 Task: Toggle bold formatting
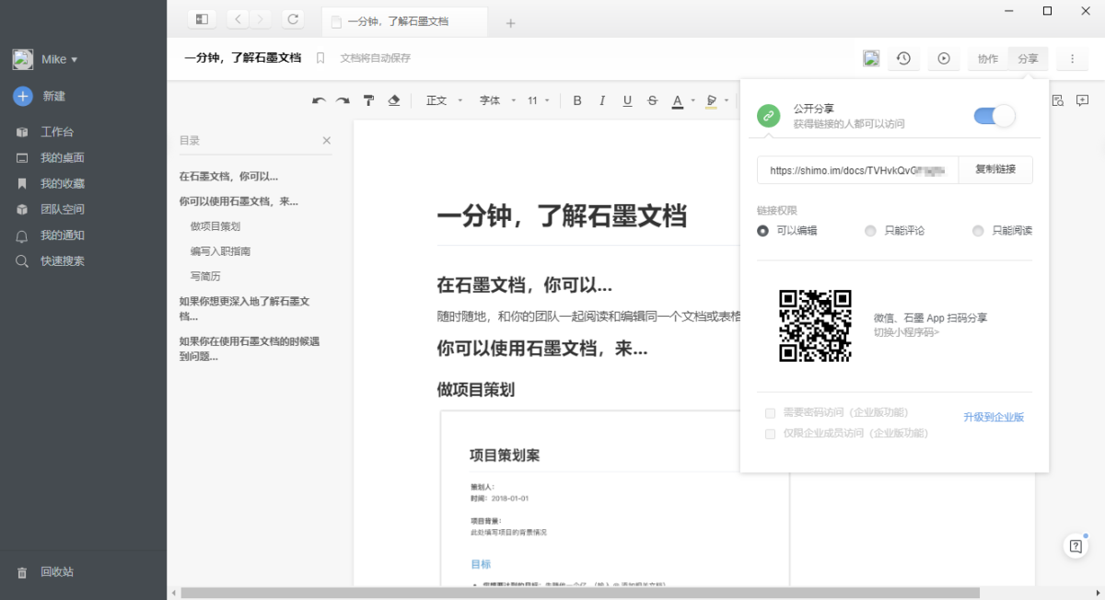coord(577,100)
